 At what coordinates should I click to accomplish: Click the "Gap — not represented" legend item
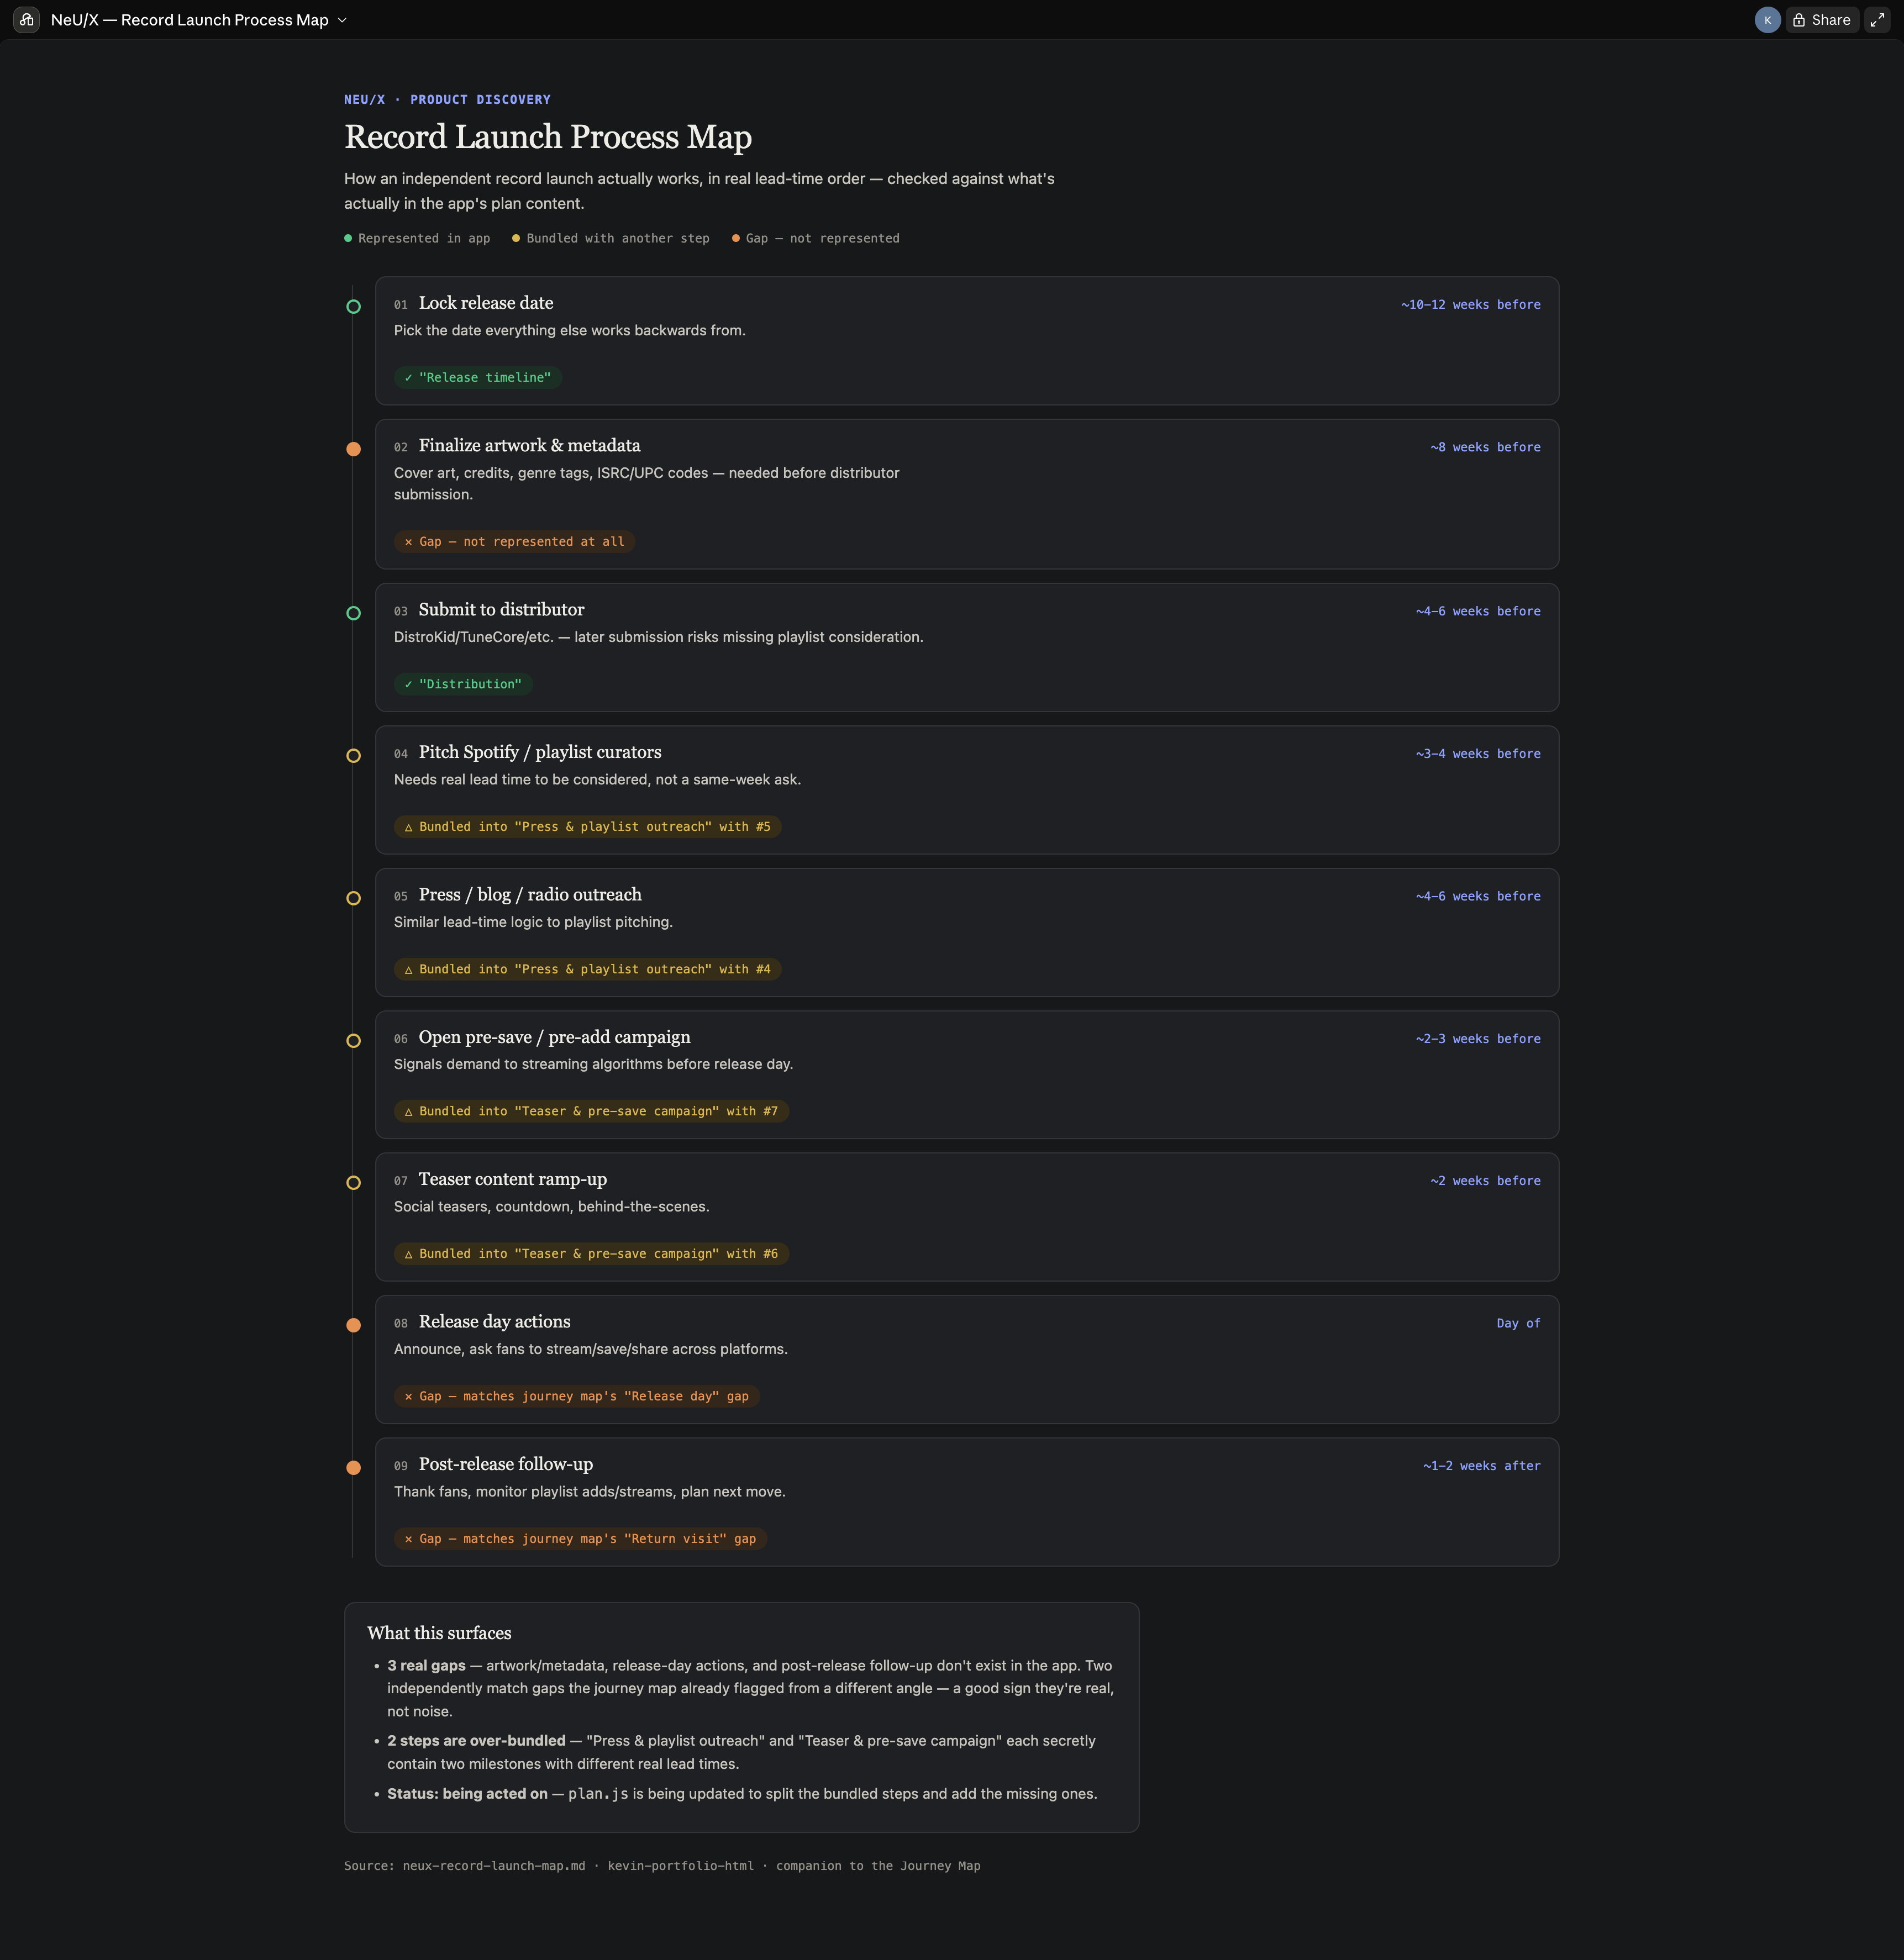[815, 238]
